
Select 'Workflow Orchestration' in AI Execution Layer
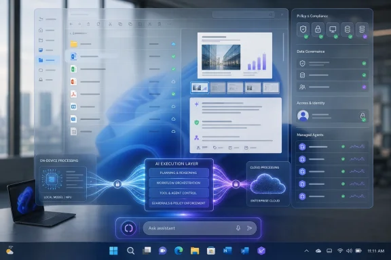click(179, 183)
